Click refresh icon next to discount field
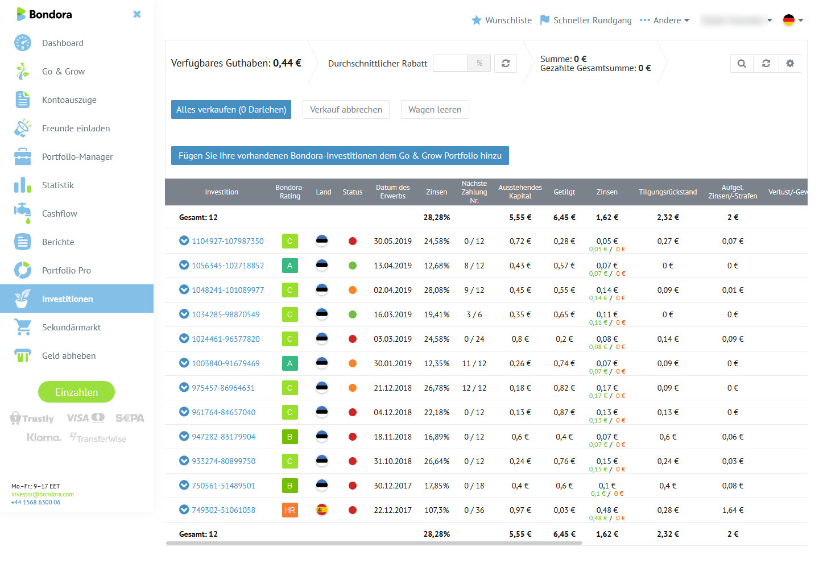The width and height of the screenshot is (819, 580). [506, 64]
